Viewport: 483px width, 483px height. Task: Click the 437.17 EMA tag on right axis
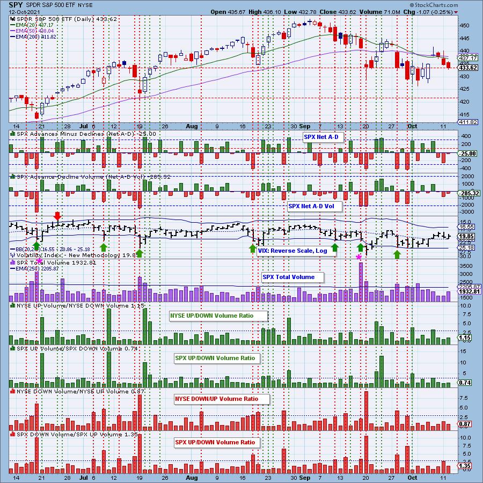[x=468, y=58]
